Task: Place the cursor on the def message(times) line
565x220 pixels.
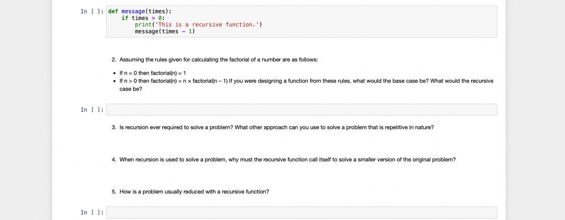Action: [140, 12]
